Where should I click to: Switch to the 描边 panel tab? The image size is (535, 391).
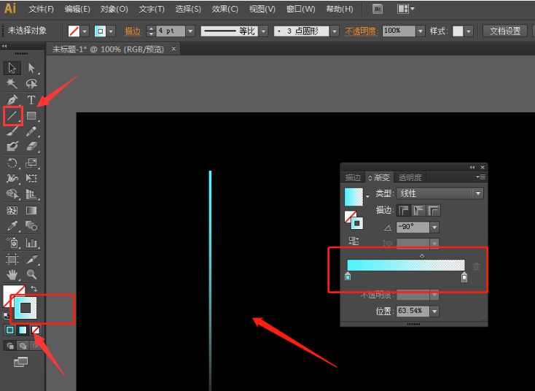click(x=353, y=177)
